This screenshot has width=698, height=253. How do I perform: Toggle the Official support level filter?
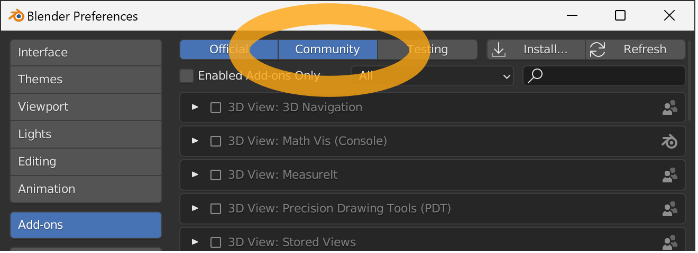pyautogui.click(x=228, y=50)
